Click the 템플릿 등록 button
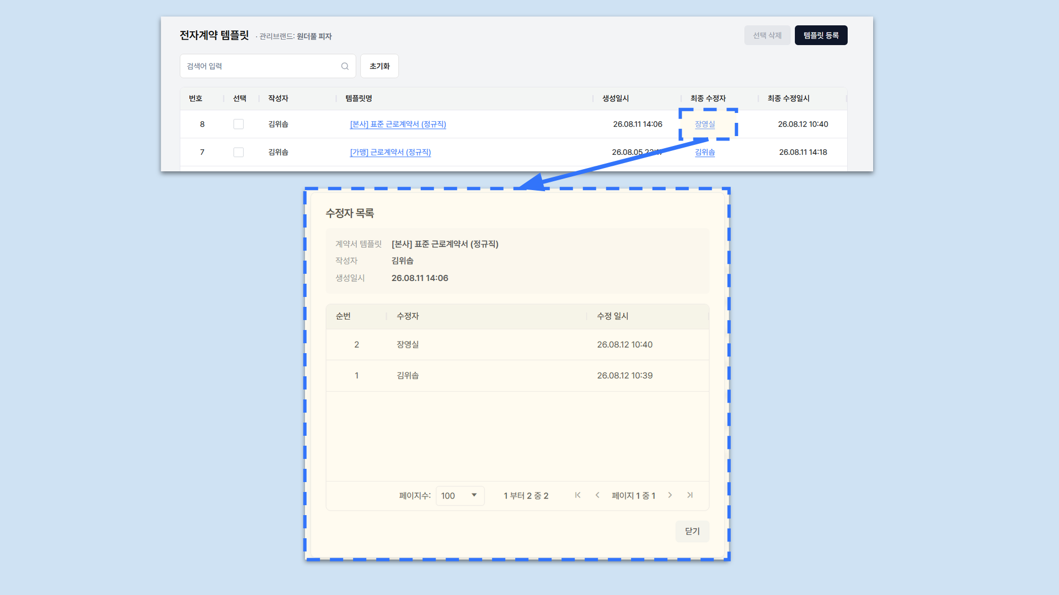1059x595 pixels. pos(821,35)
